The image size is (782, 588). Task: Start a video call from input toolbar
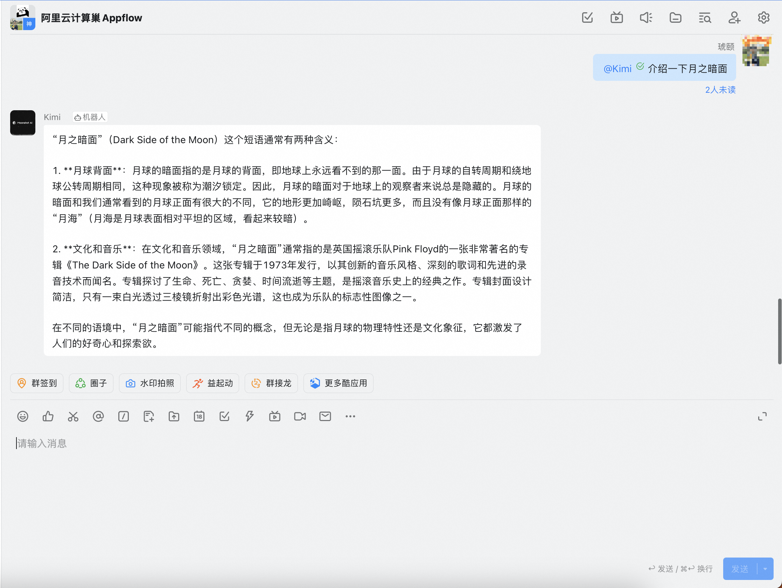300,416
